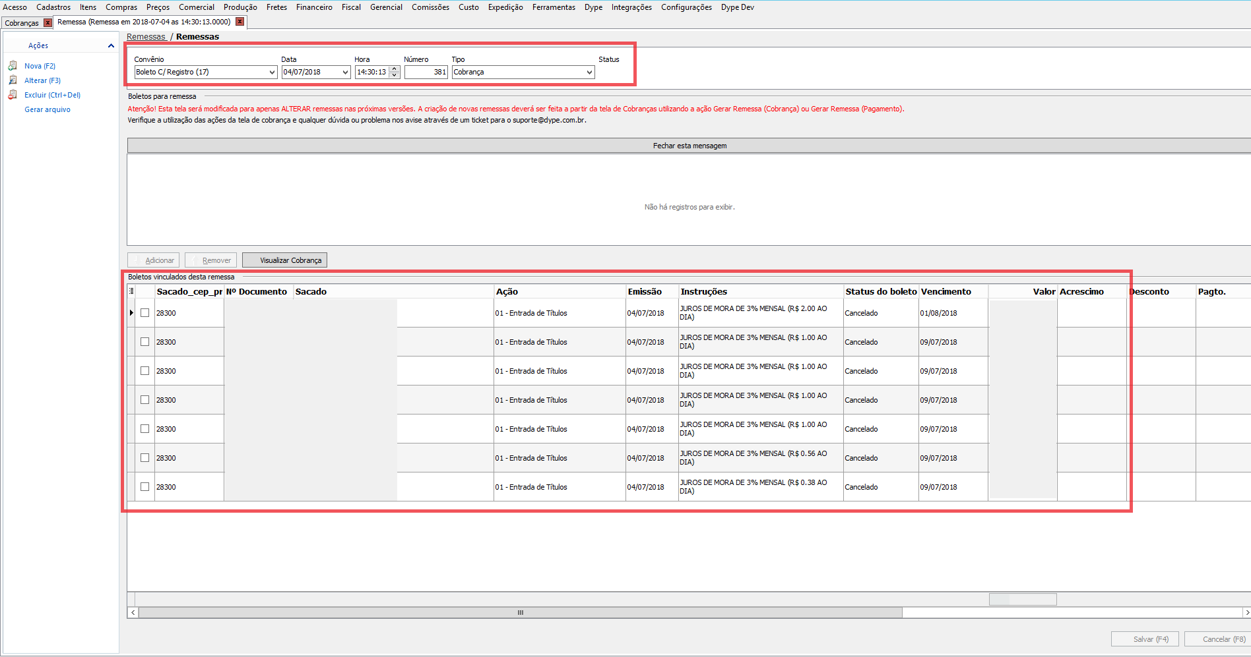Screen dimensions: 1251x657
Task: Open the Fiscal menu
Action: 351,7
